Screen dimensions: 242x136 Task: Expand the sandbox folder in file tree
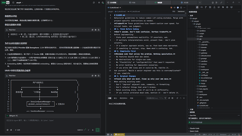(x=202, y=31)
